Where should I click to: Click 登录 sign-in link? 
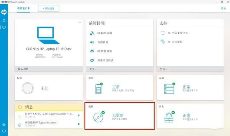(x=224, y=8)
